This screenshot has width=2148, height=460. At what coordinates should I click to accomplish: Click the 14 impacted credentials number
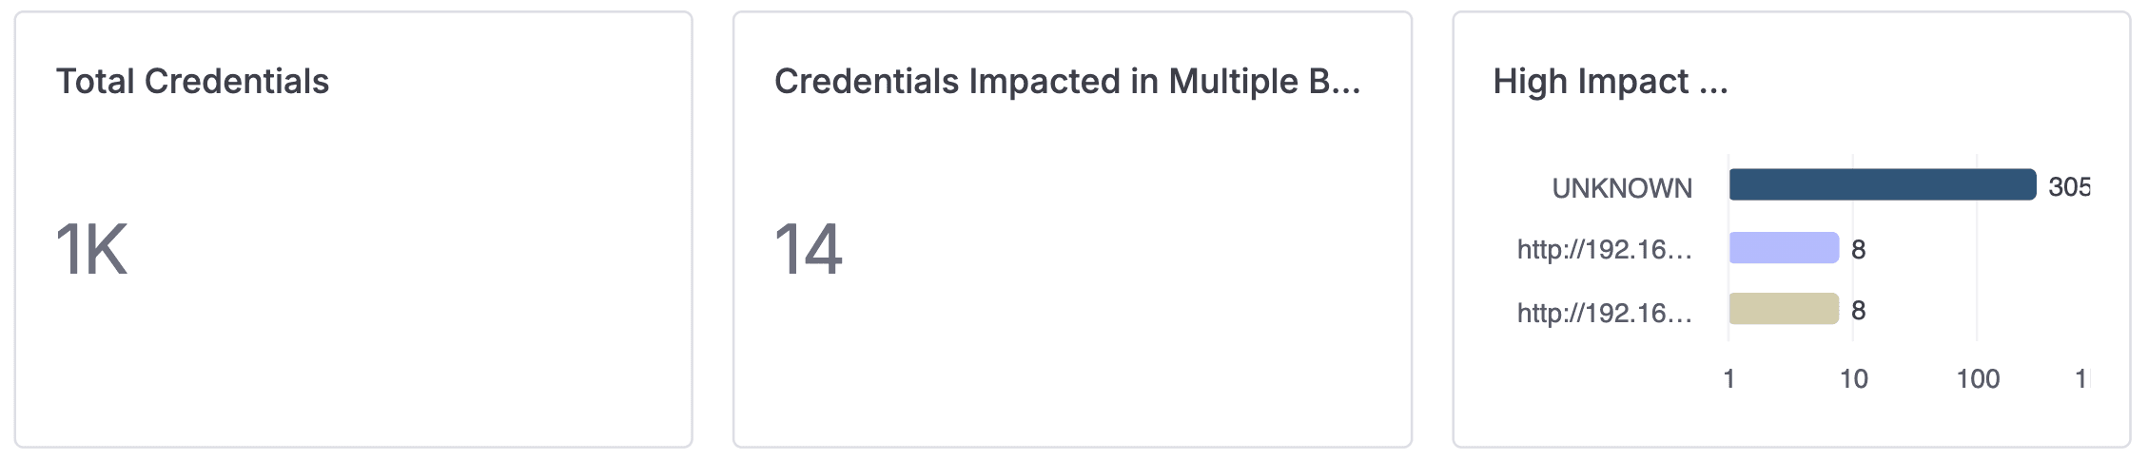click(809, 250)
